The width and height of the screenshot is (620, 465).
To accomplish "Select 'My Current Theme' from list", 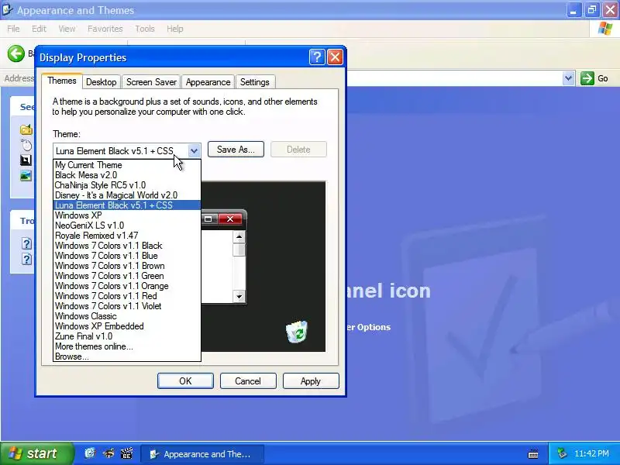I will click(127, 165).
